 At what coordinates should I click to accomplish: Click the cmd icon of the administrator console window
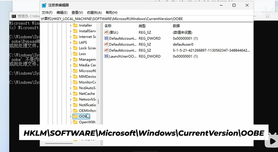14,16
